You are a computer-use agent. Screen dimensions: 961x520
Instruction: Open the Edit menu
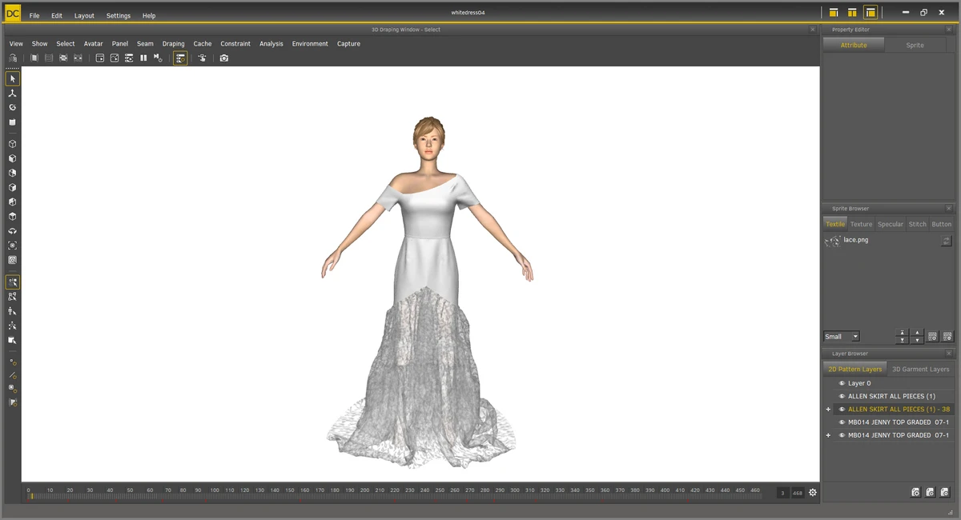[57, 16]
